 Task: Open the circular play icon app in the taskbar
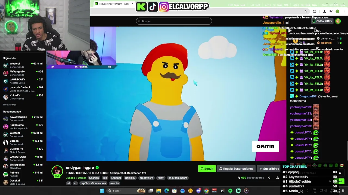246,191
